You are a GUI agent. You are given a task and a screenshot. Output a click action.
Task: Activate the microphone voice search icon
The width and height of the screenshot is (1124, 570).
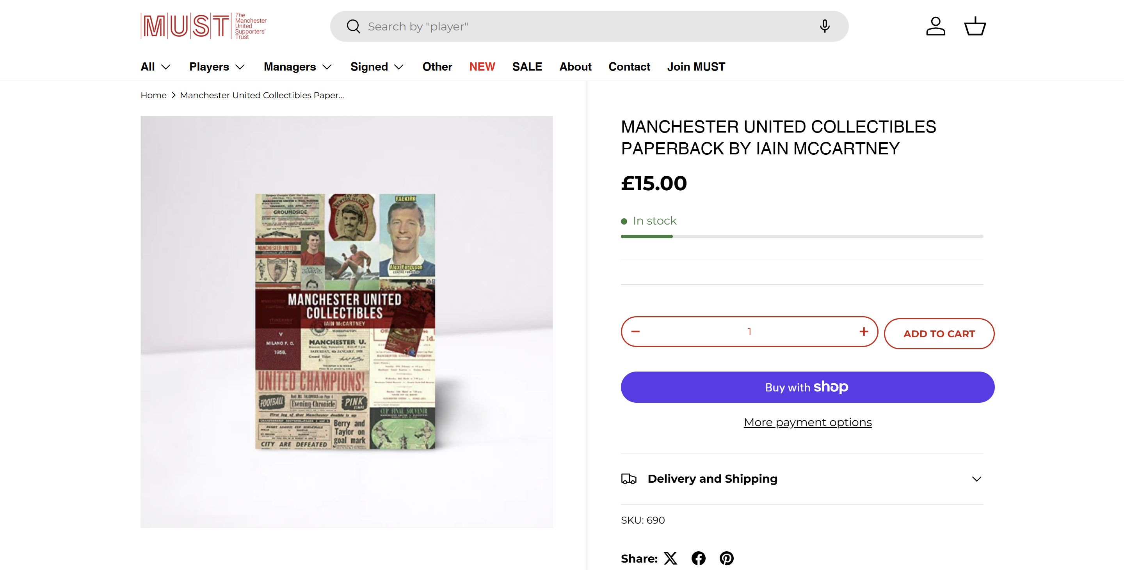coord(824,27)
